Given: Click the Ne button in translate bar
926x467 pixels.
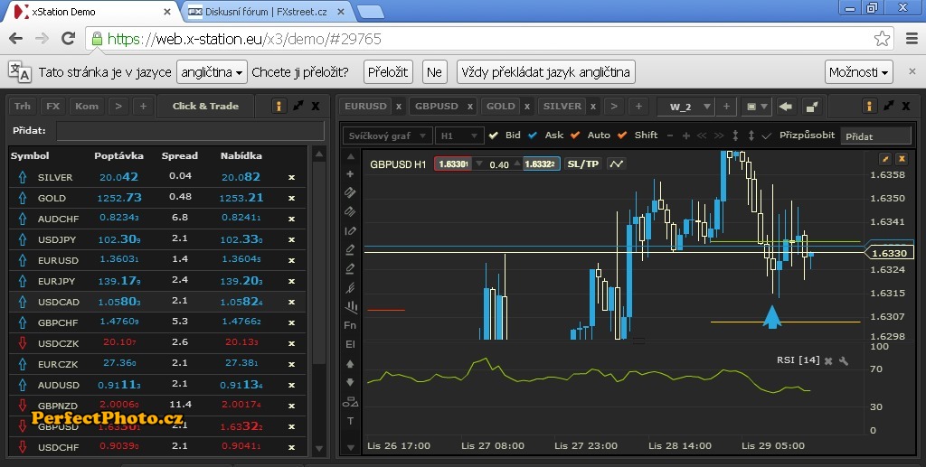Looking at the screenshot, I should (434, 72).
